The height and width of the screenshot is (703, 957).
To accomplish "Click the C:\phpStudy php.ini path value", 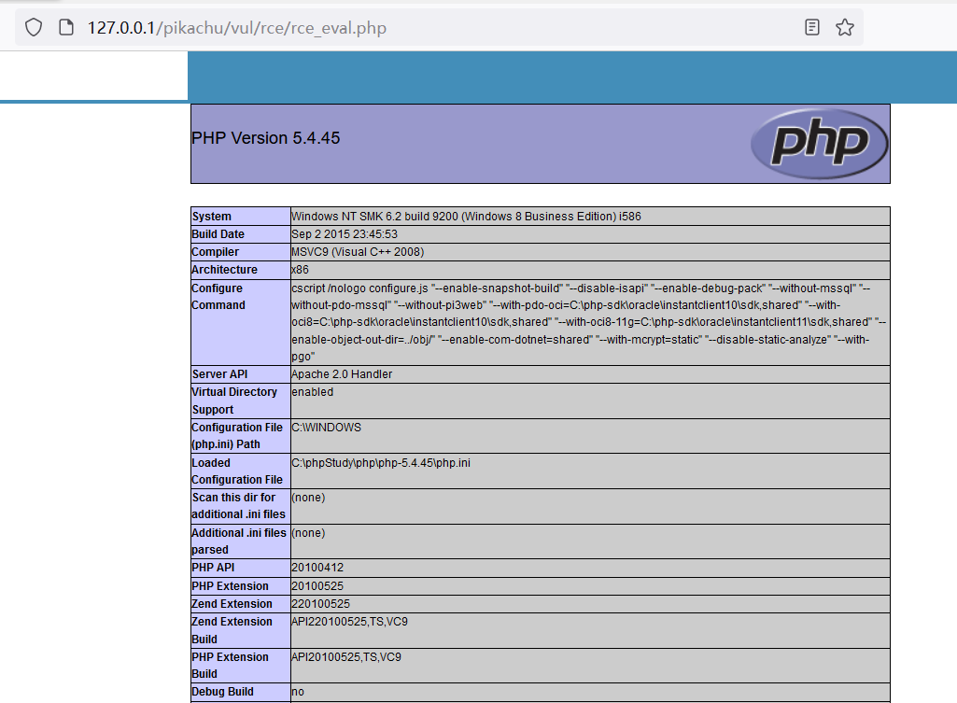I will coord(381,462).
